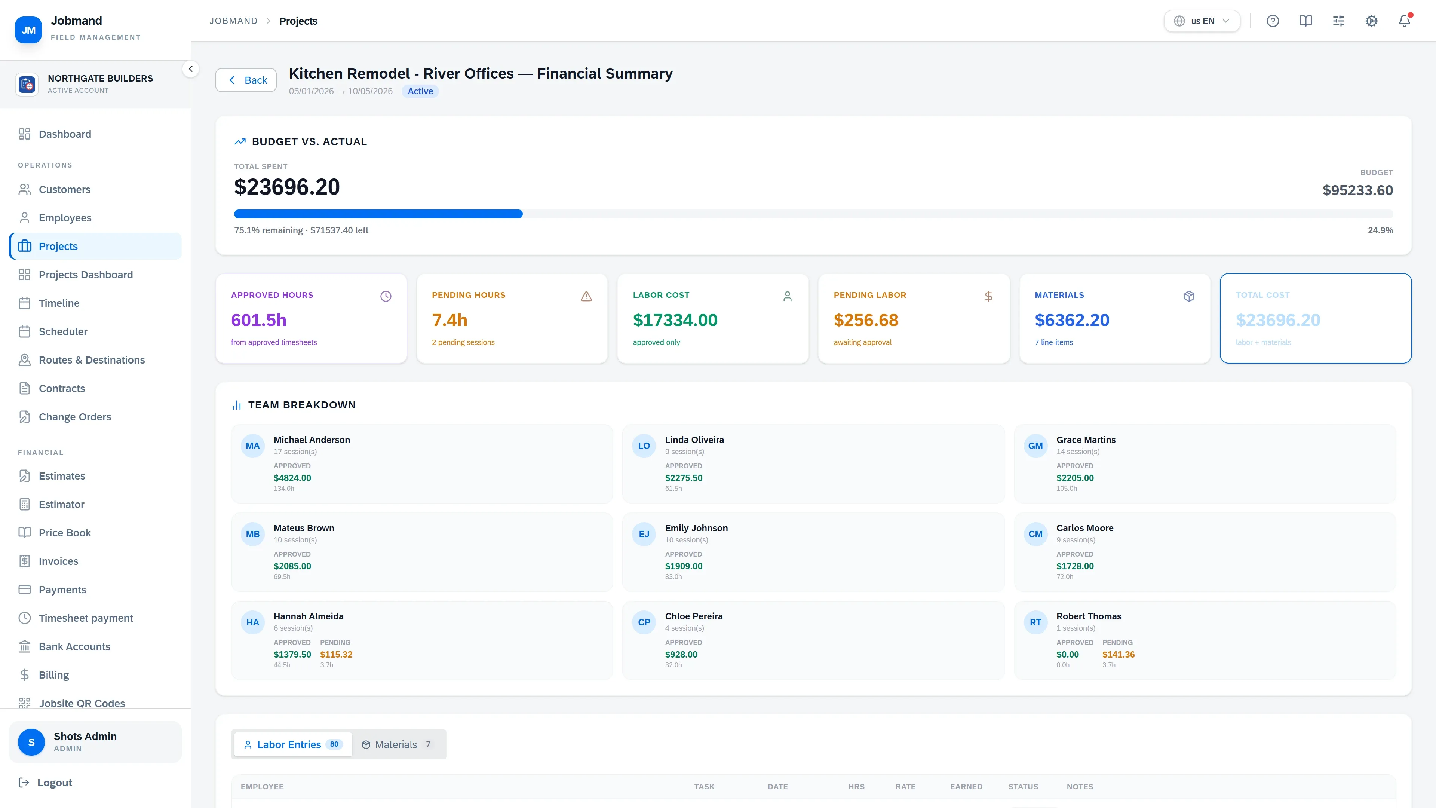Click the GM avatar for Grace Martins

pos(1036,446)
